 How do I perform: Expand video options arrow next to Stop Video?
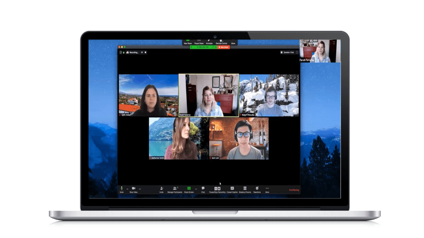point(140,189)
